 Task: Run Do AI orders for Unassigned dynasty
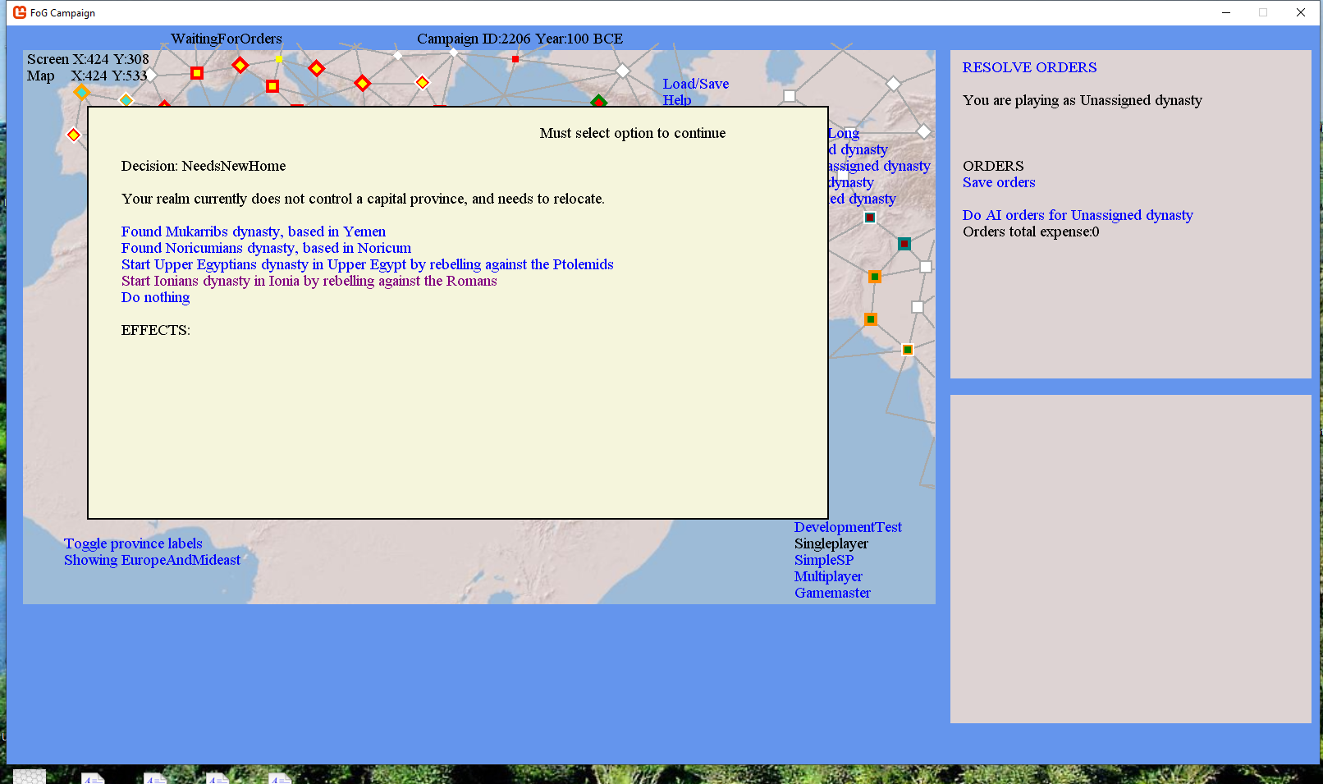pos(1078,215)
